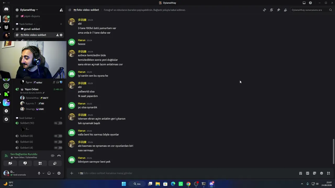Open WhatsApp from taskbar
This screenshot has width=335, height=188.
click(x=181, y=184)
